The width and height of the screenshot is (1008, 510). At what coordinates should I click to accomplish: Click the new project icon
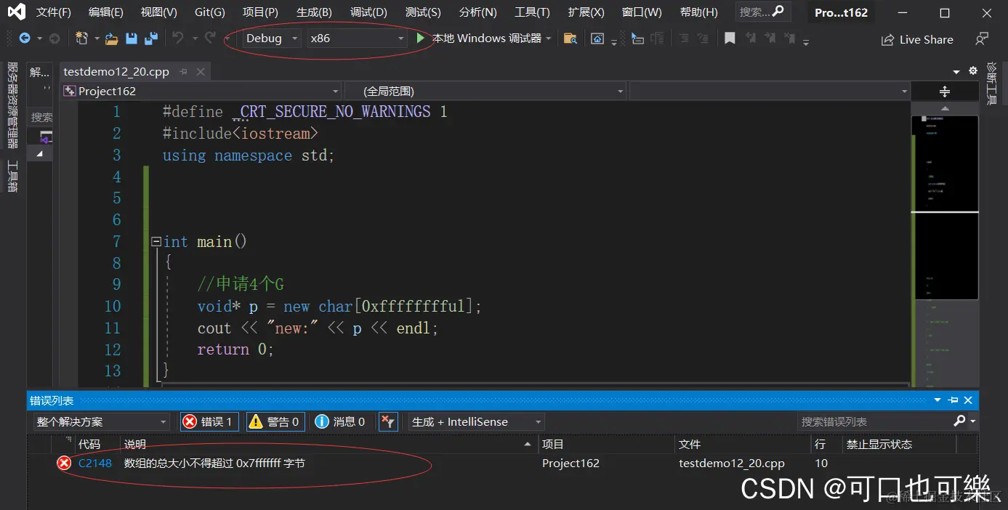tap(82, 39)
